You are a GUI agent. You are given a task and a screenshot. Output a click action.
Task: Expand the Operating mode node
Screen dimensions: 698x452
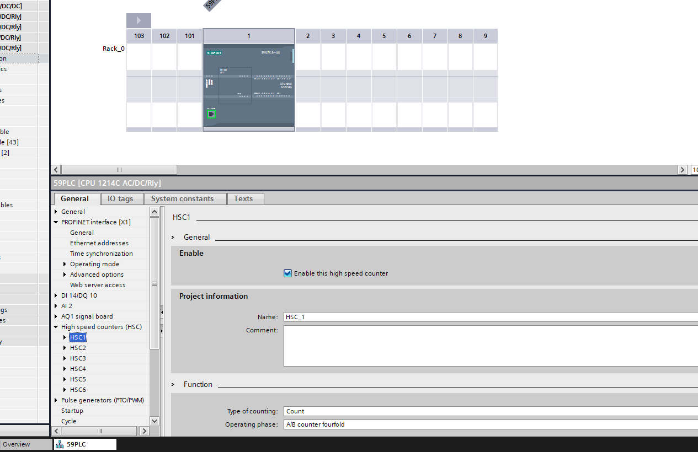(65, 264)
